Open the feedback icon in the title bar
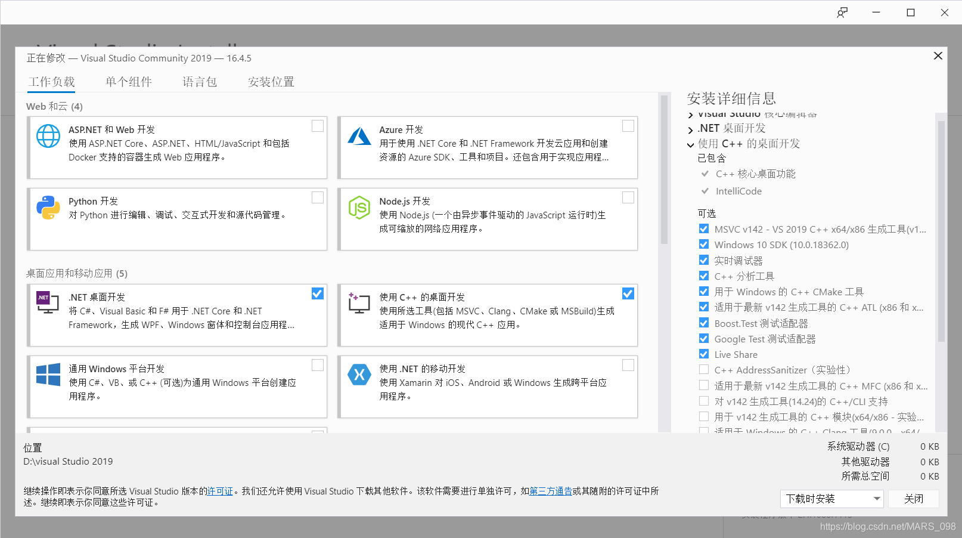Image resolution: width=962 pixels, height=538 pixels. point(842,13)
